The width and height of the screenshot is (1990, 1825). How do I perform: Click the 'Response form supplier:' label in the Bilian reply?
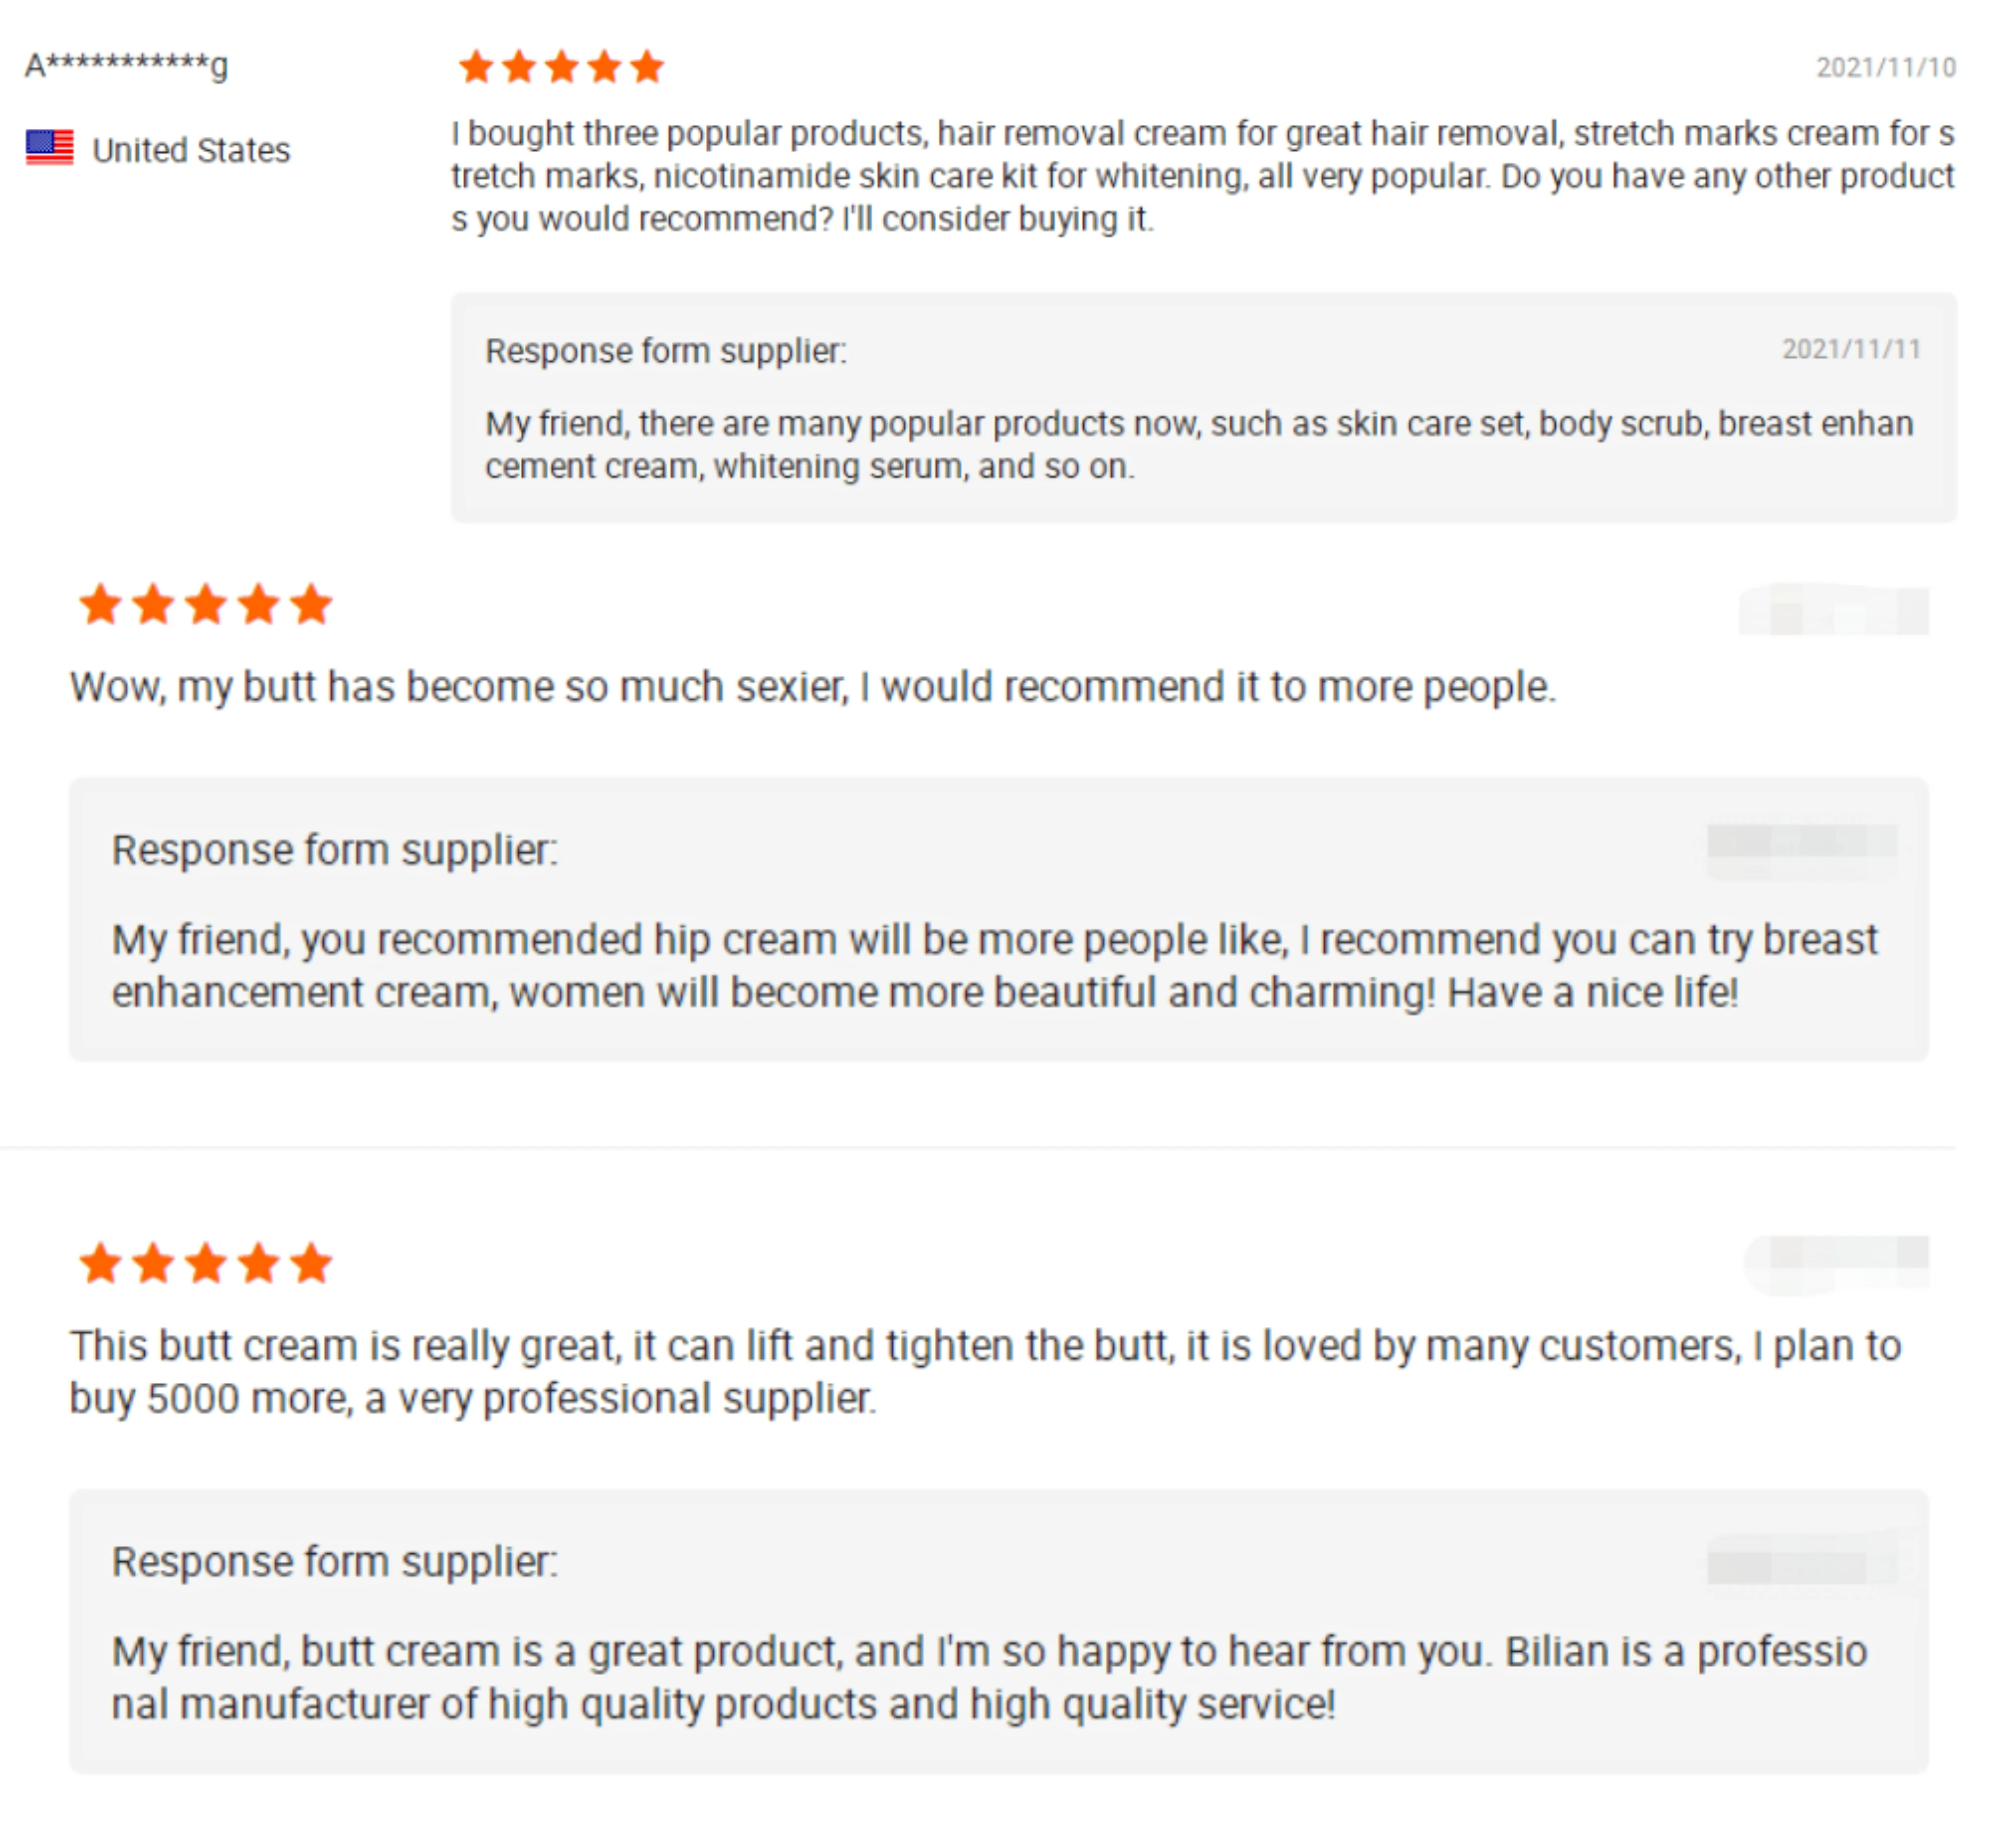tap(335, 1561)
